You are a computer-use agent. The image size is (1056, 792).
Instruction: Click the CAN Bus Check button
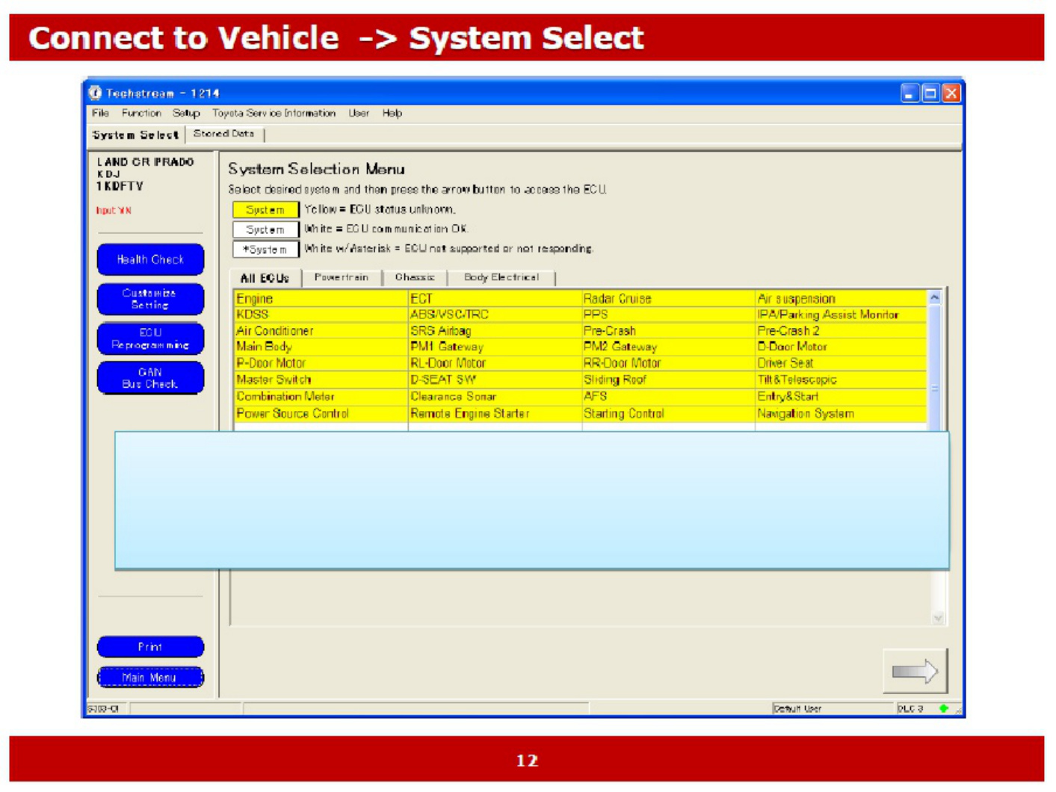[x=150, y=378]
